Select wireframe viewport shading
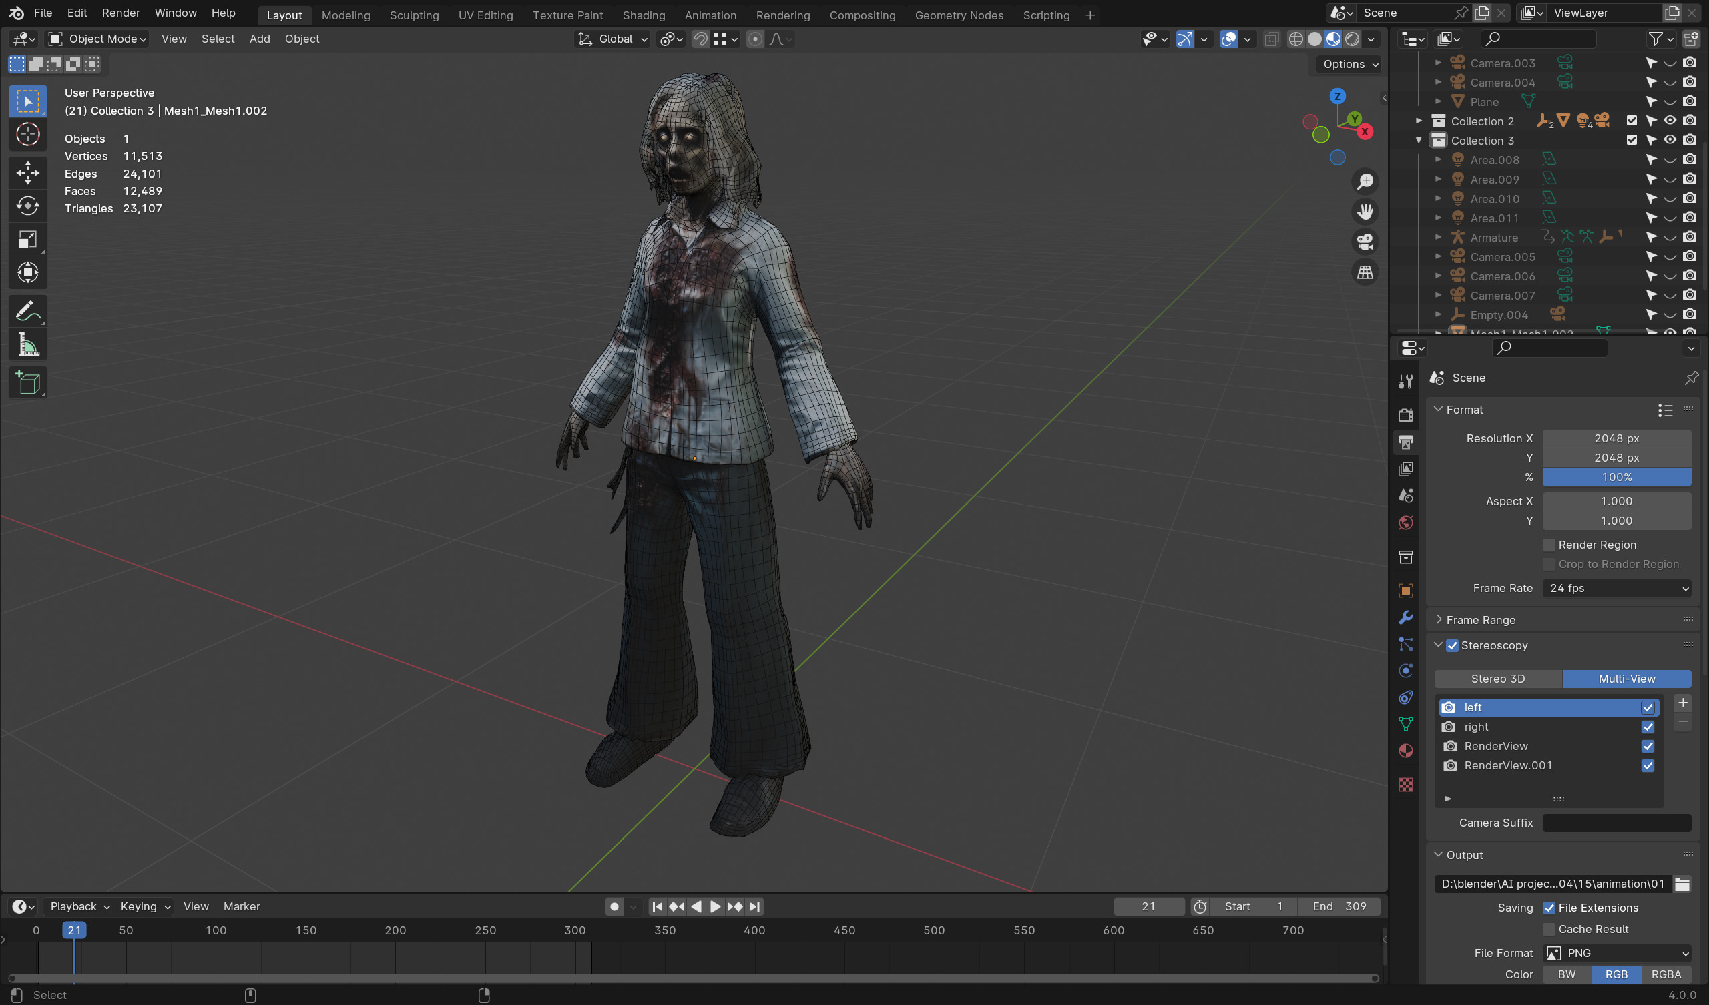This screenshot has height=1005, width=1709. coord(1295,39)
